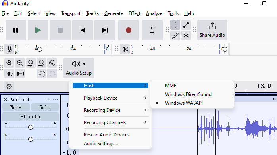Open Audio Settings... from the menu
Viewport: 277px width, 155px height.
(110, 144)
